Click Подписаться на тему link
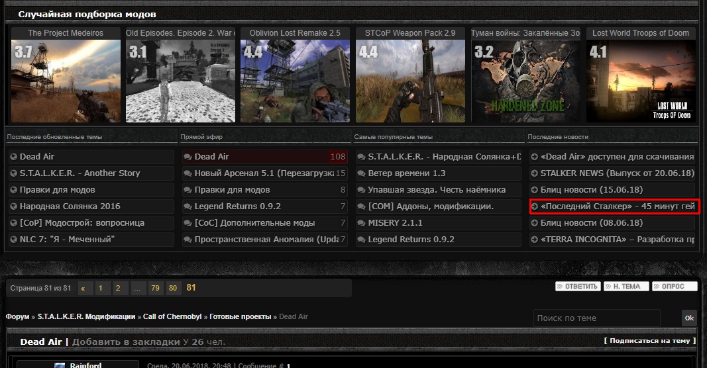 pos(650,341)
